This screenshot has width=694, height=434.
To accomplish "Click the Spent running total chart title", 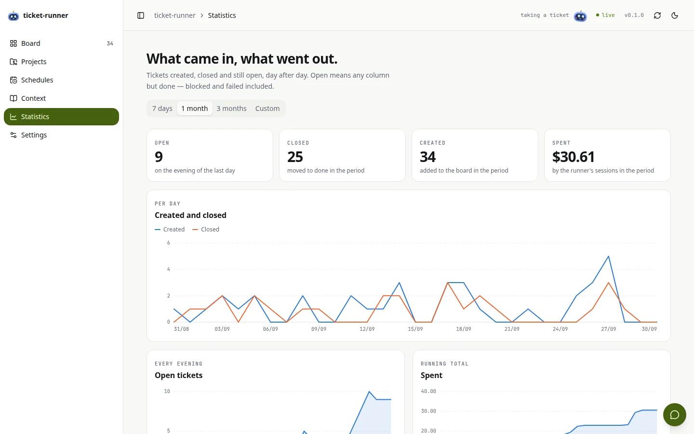I will tap(431, 375).
